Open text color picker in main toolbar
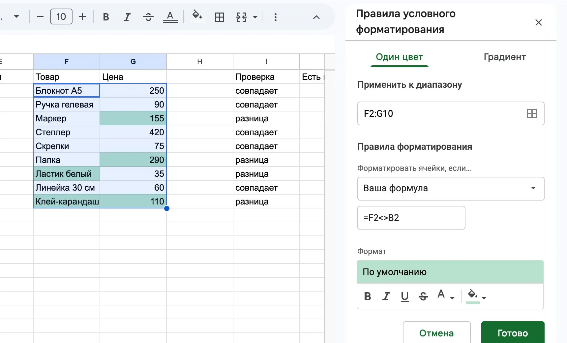The height and width of the screenshot is (343, 567). tap(170, 17)
